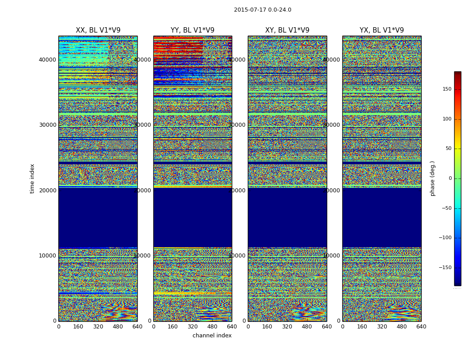
Task: Click the solid blue band in YX panel
Action: 382,217
